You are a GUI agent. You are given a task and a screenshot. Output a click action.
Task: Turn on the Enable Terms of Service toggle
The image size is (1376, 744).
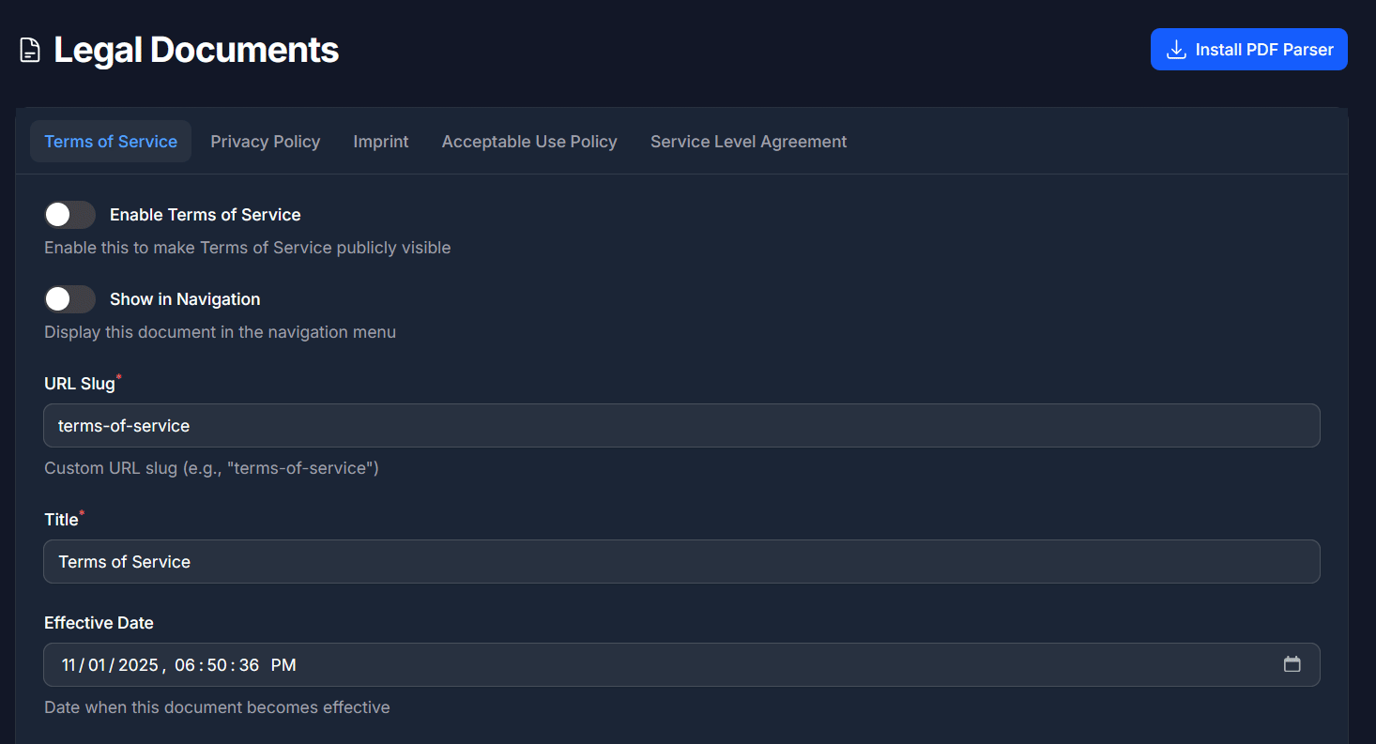click(69, 215)
